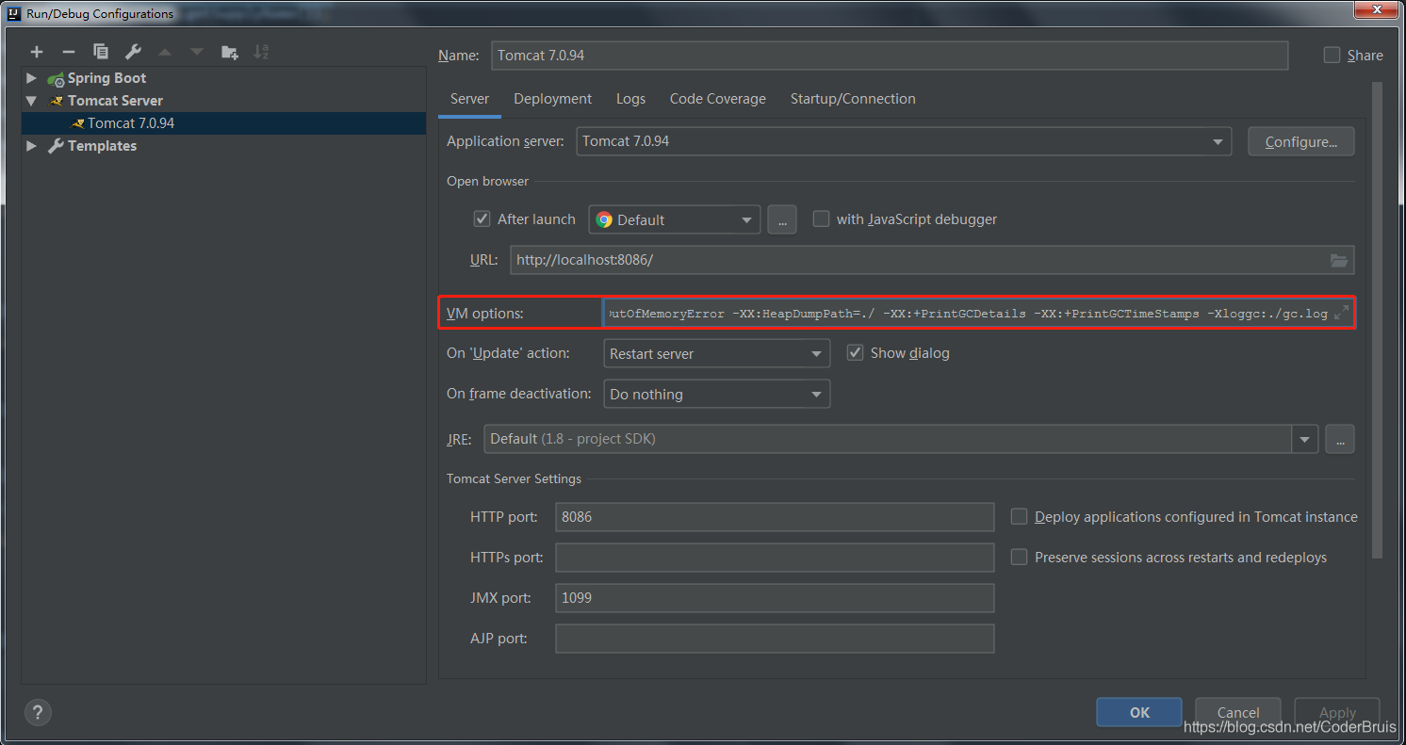Click the HTTPs port field
The image size is (1406, 745).
[x=775, y=557]
